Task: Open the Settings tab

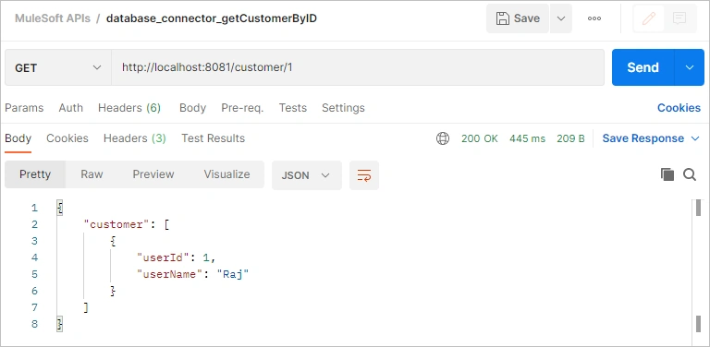Action: 343,108
